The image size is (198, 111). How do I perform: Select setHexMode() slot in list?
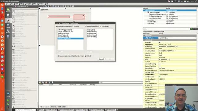pyautogui.click(x=92, y=35)
